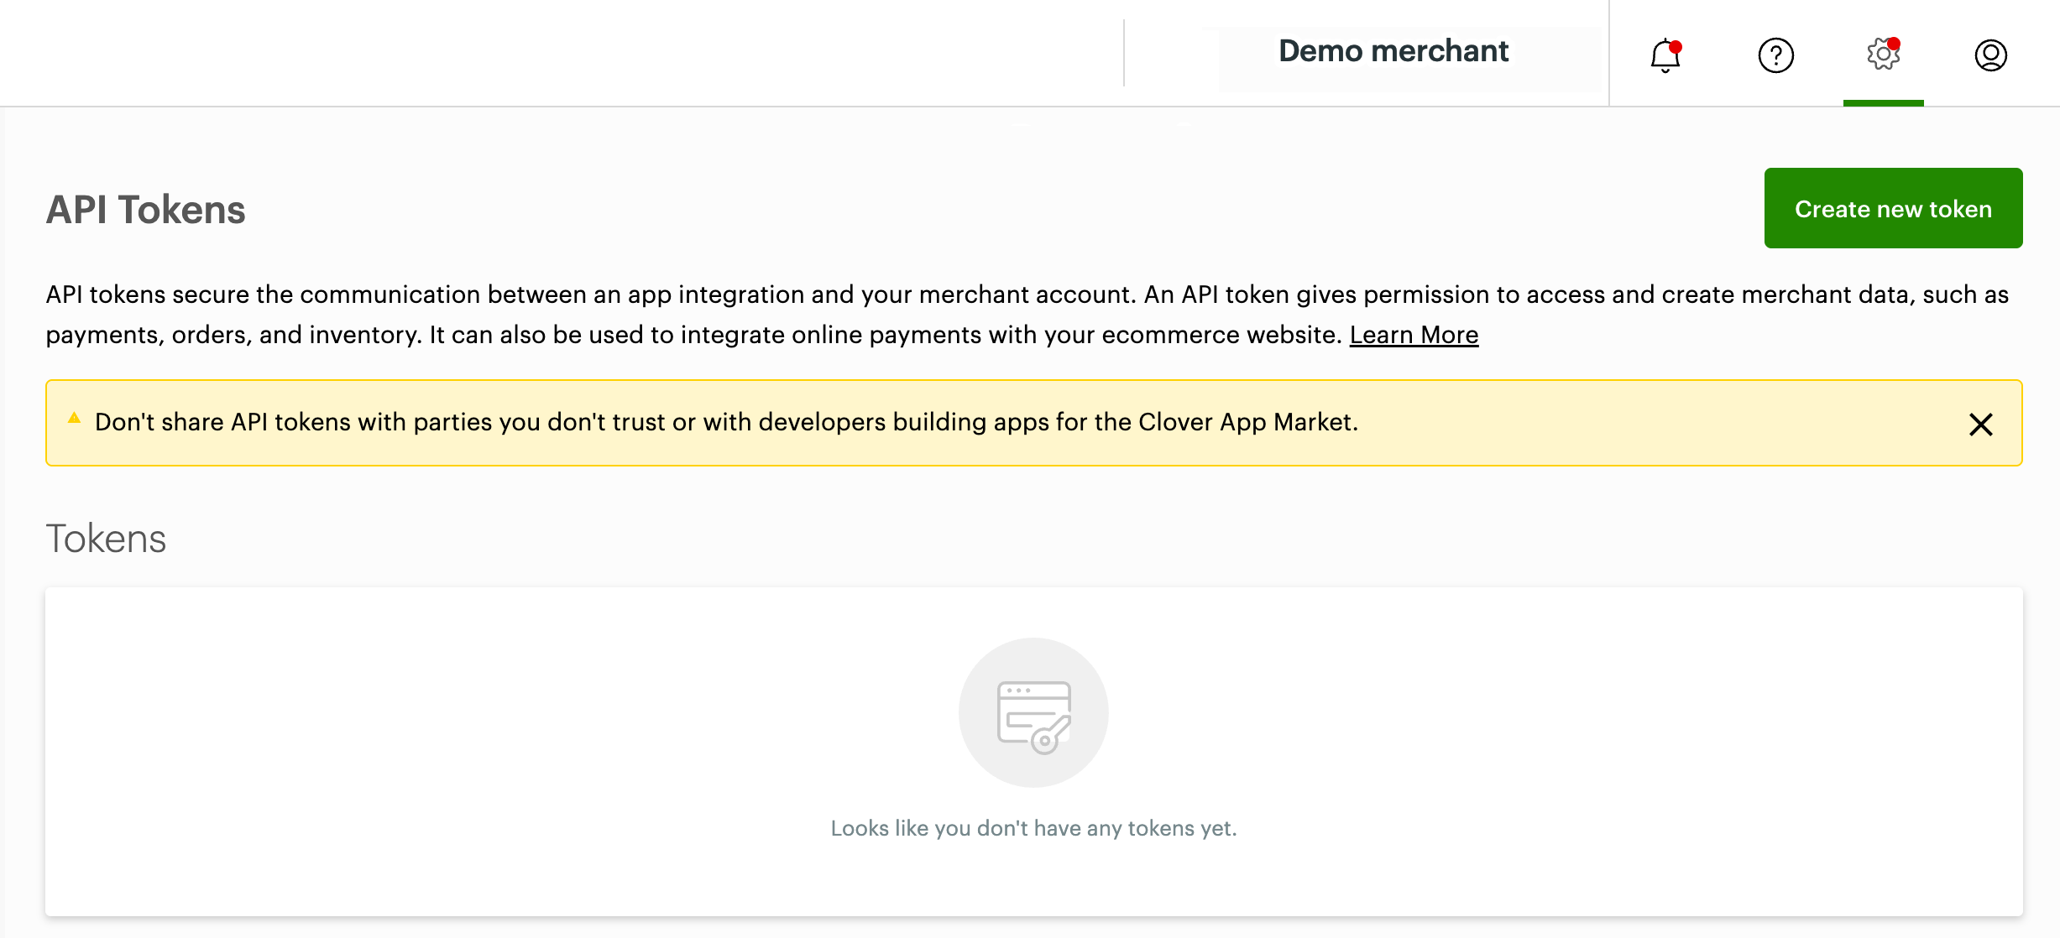Click the red badge on the gear

[1894, 44]
